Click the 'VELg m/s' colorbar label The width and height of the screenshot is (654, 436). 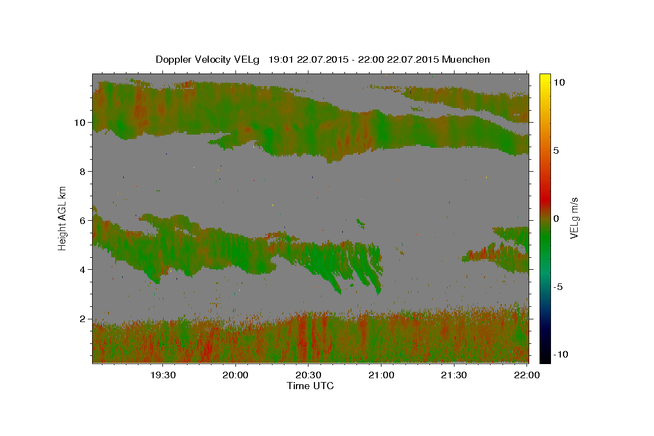pyautogui.click(x=574, y=219)
